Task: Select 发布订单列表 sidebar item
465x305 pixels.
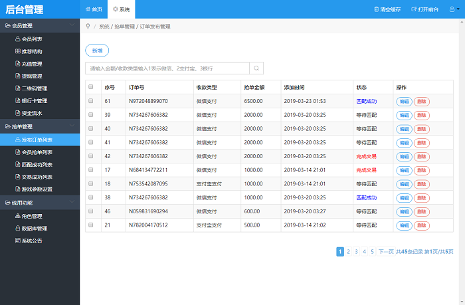Action: click(40, 140)
